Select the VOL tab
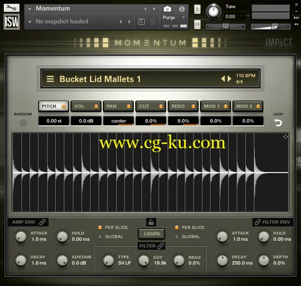This screenshot has height=286, width=301. 86,106
